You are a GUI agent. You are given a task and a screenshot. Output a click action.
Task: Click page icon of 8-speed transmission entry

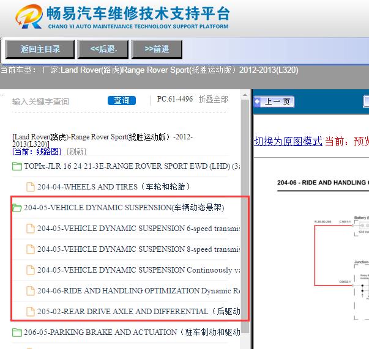[x=31, y=249]
